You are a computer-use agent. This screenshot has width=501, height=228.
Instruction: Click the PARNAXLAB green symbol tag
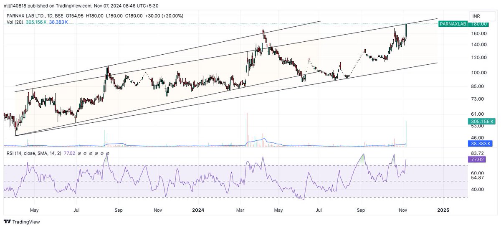[453, 24]
